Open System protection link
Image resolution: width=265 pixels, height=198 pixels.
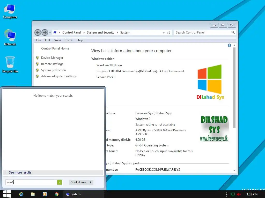pos(53,70)
